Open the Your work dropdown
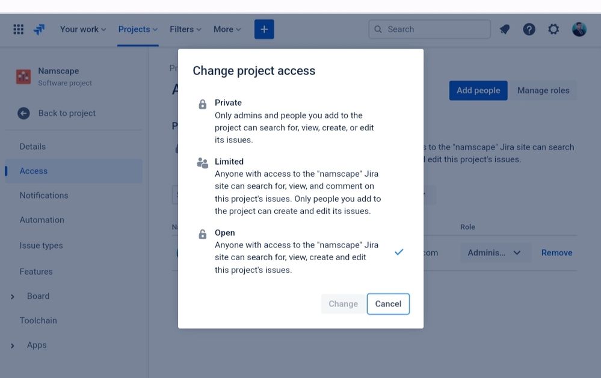601x378 pixels. pyautogui.click(x=83, y=29)
